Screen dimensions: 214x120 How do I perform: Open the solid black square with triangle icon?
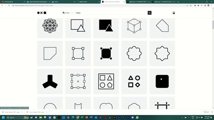pos(106,25)
